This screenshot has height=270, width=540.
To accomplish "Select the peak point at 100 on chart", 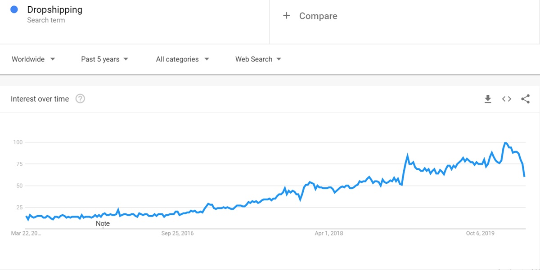I will [x=506, y=143].
